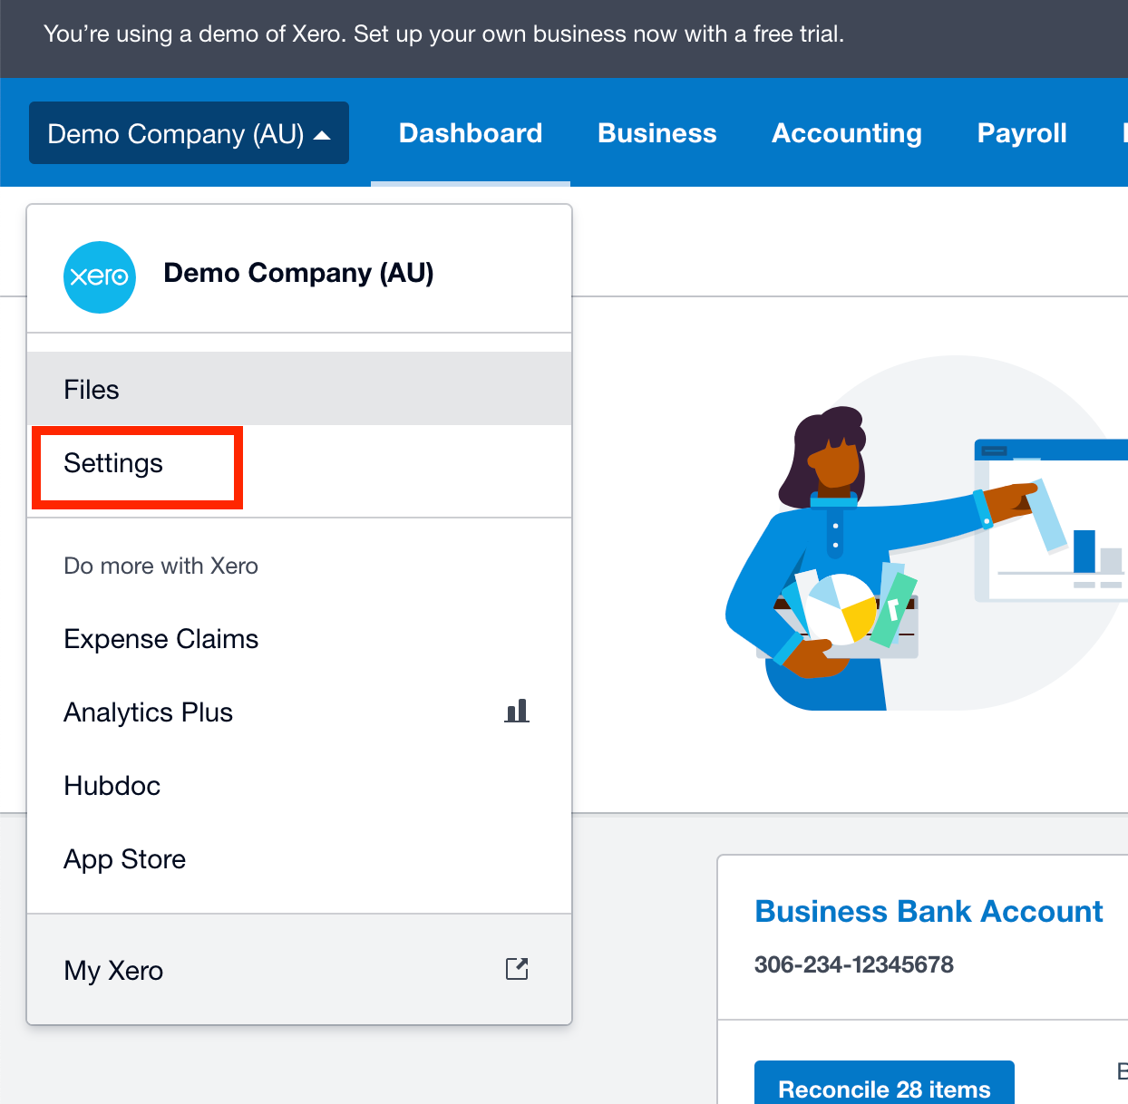Click the free trial demo banner text
Image resolution: width=1128 pixels, height=1104 pixels.
pos(443,34)
